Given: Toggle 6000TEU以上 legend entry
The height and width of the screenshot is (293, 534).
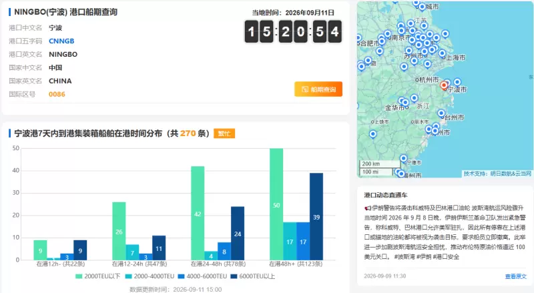Looking at the screenshot, I should pos(253,276).
